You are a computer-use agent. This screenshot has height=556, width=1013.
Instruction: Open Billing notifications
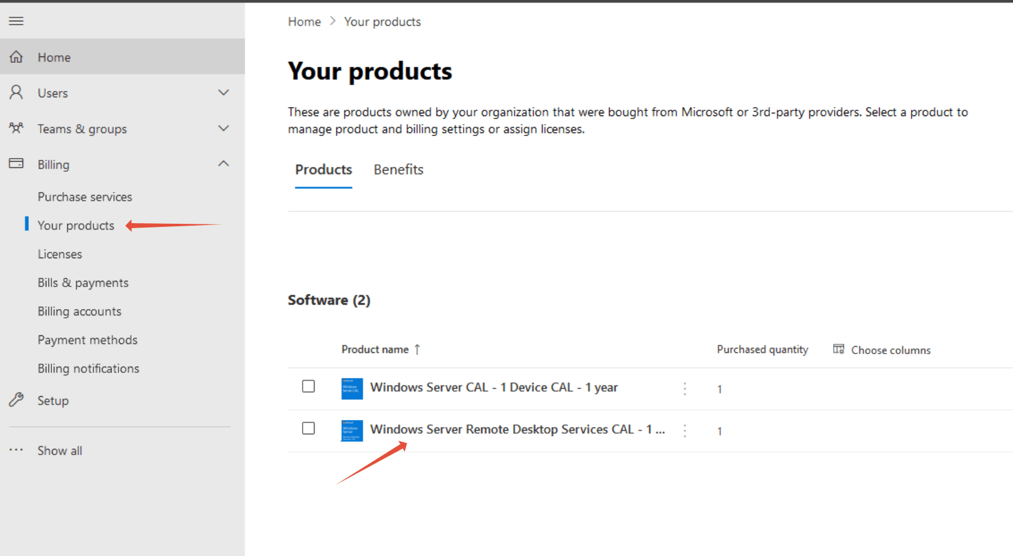[88, 369]
